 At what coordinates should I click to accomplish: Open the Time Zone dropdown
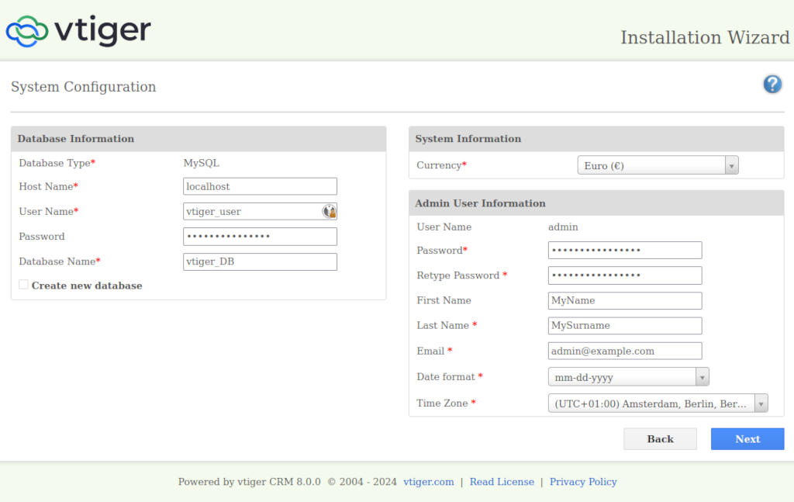tap(658, 403)
